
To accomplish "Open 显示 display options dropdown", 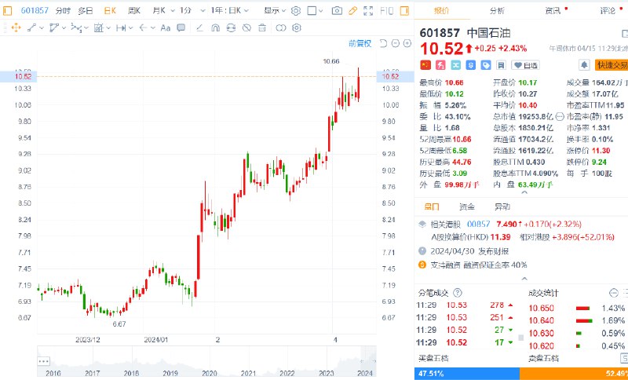I will 284,11.
